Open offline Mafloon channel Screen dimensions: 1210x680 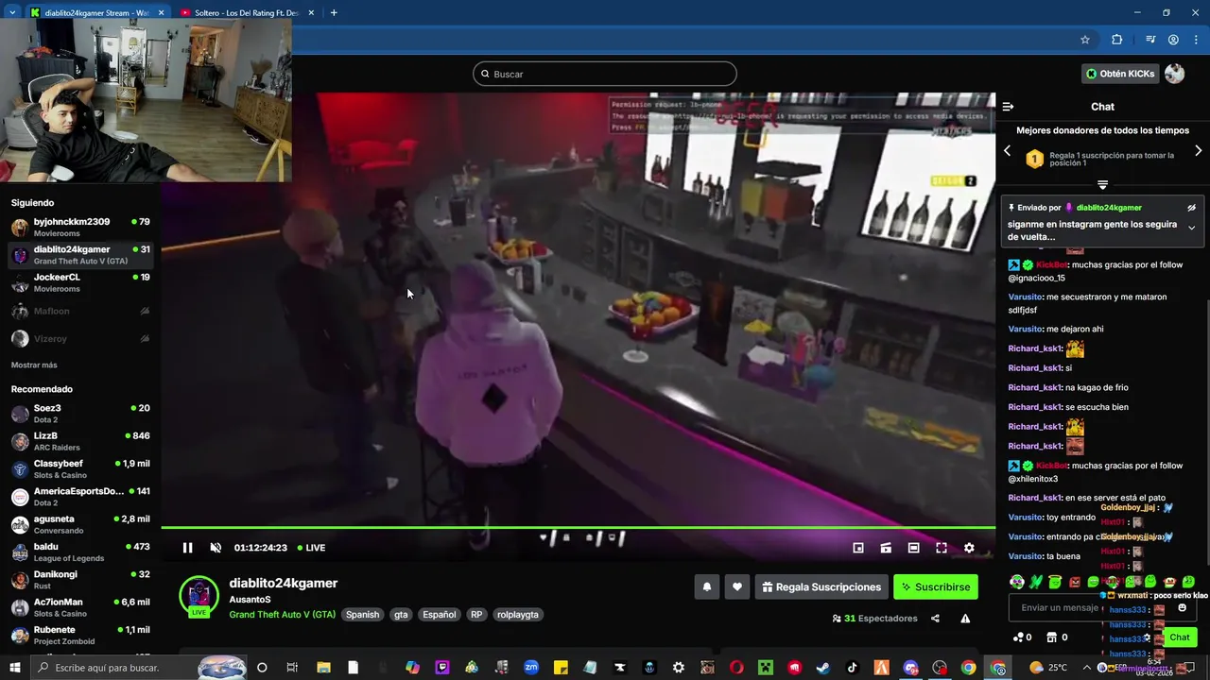tap(80, 311)
